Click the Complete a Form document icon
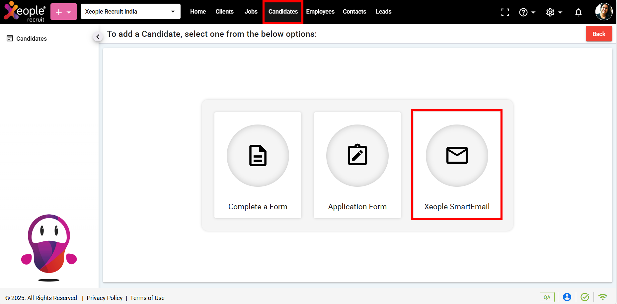Screen dimensions: 617x304 pyautogui.click(x=258, y=155)
